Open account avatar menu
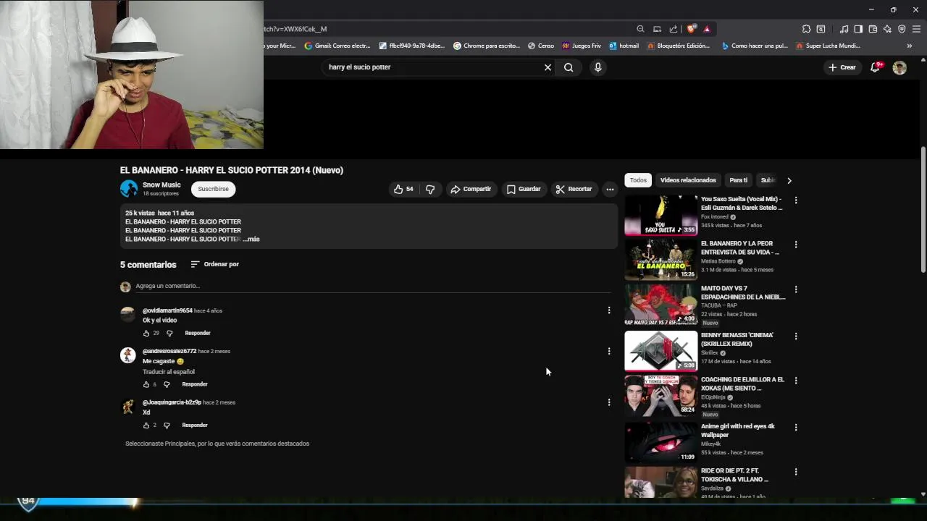This screenshot has width=927, height=521. [899, 67]
